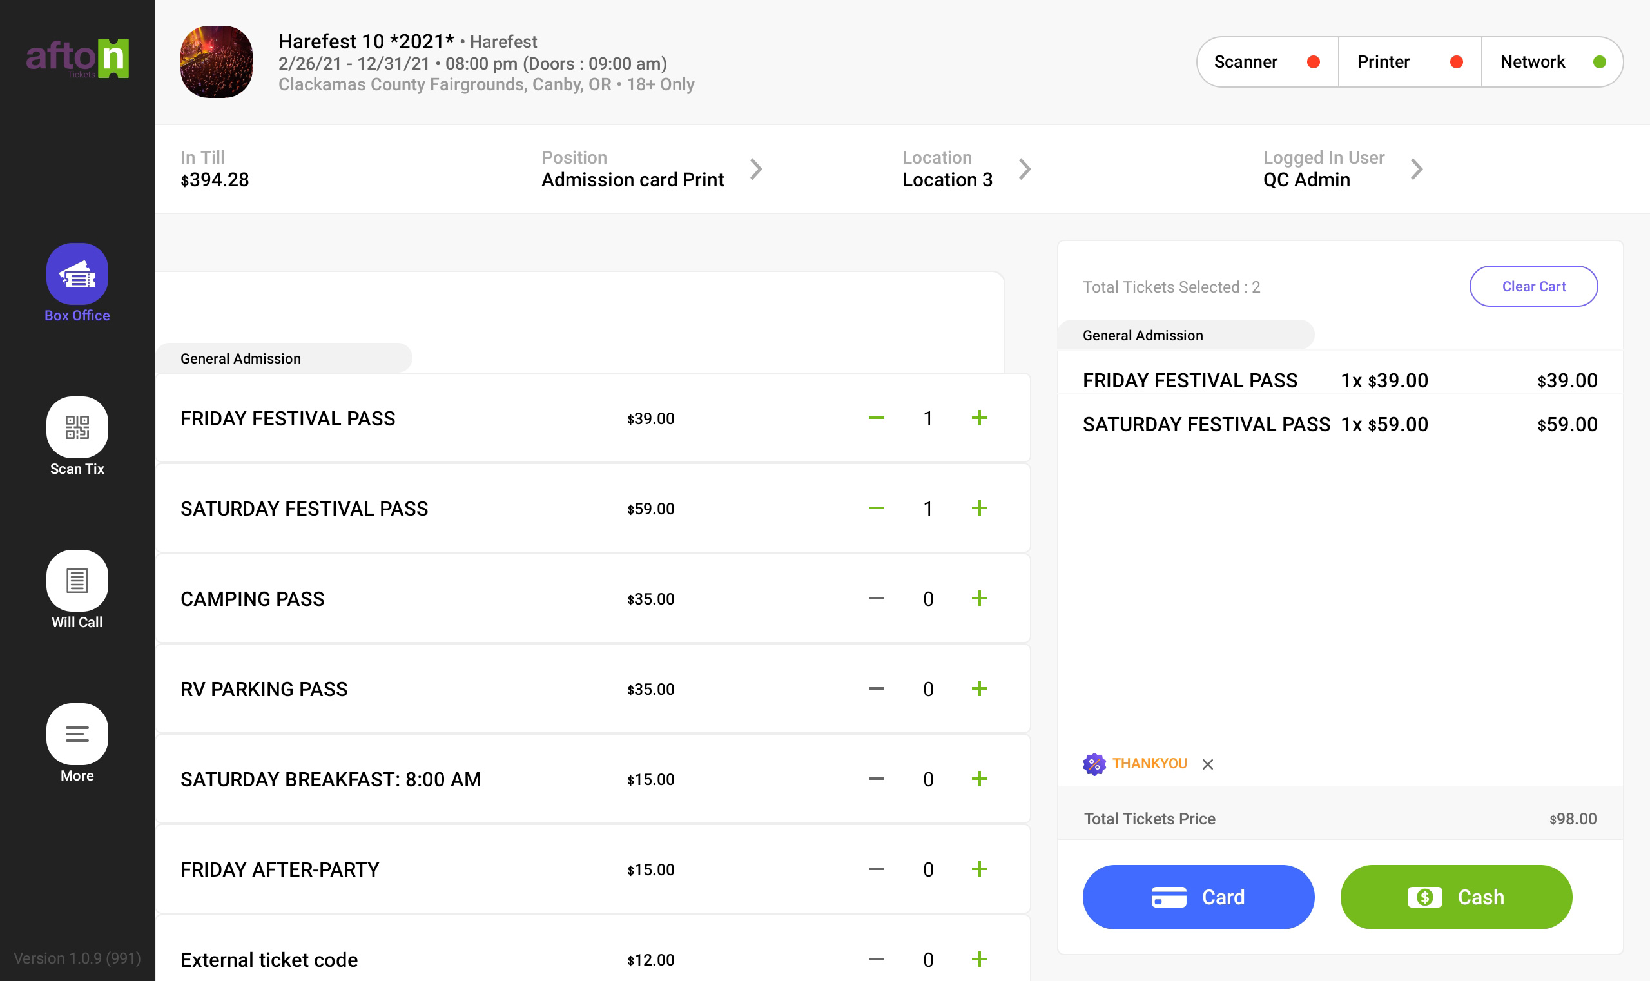1650x981 pixels.
Task: Add one RV Parking Pass
Action: [x=980, y=689]
